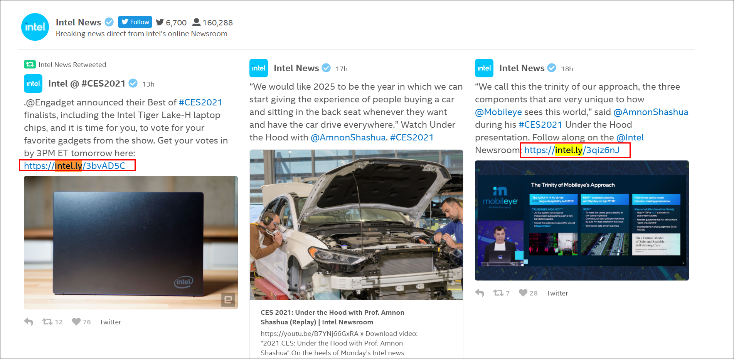Click the header Intel News title text
Screen dimensions: 734x359
tap(78, 22)
